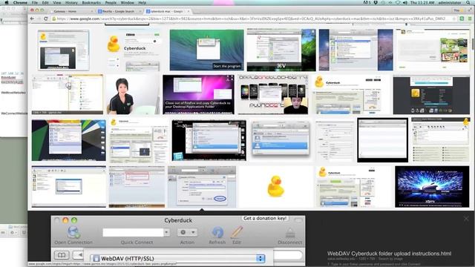Image resolution: width=475 pixels, height=267 pixels.
Task: Open thumbnail of woman in black polo
Action: tap(134, 95)
